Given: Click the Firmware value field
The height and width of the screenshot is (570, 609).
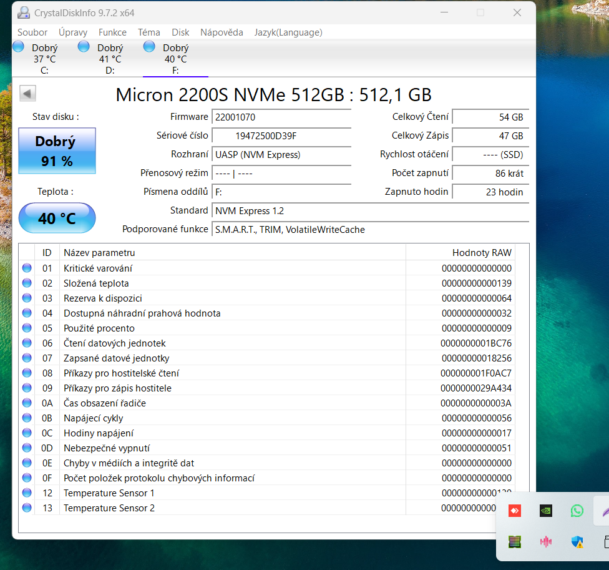Looking at the screenshot, I should [x=281, y=117].
